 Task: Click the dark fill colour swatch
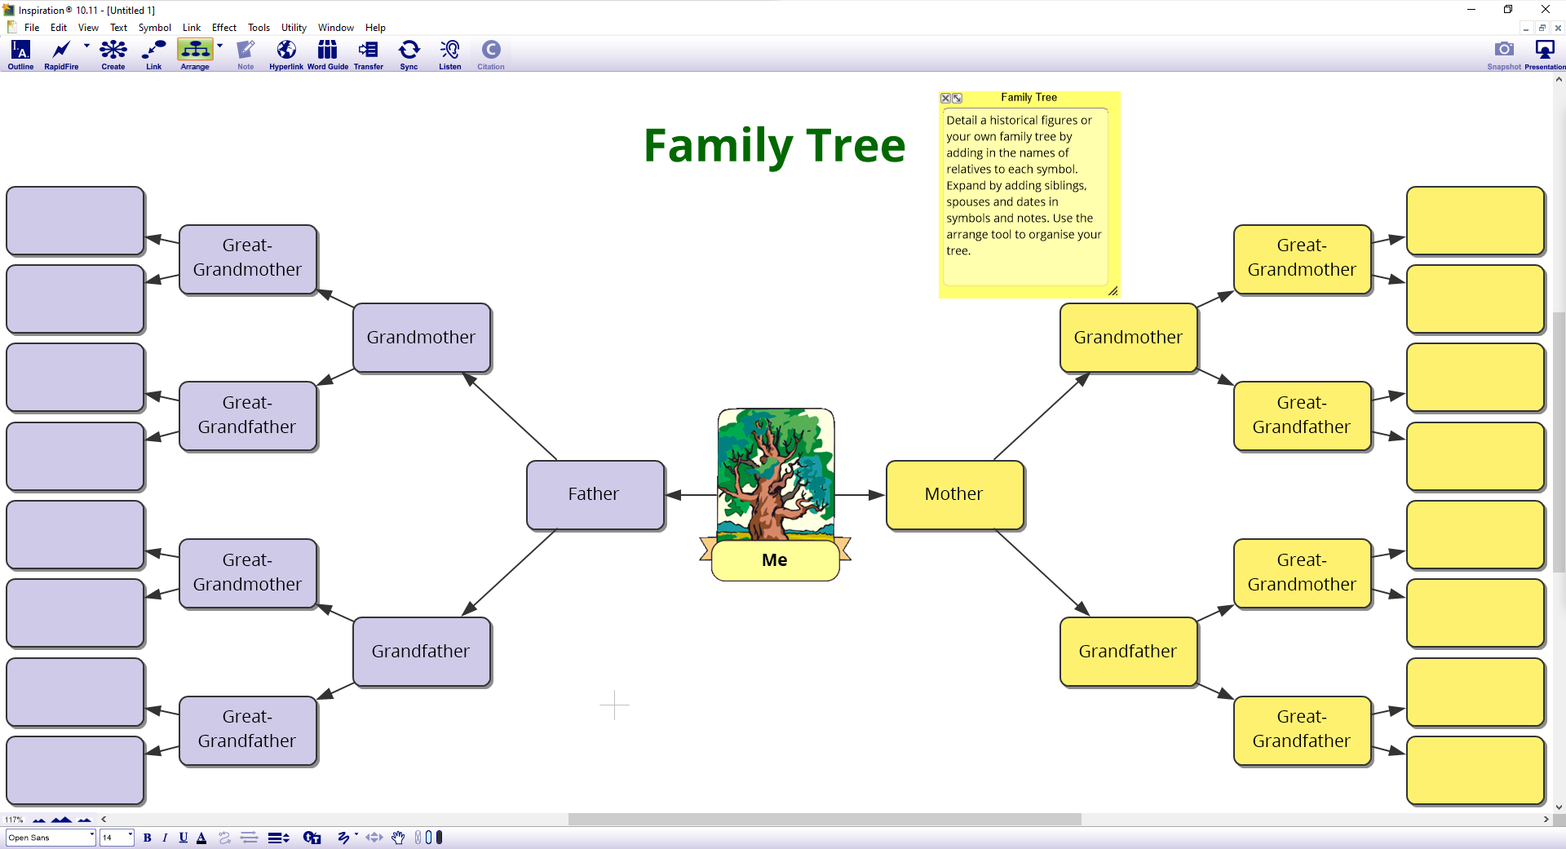point(440,838)
